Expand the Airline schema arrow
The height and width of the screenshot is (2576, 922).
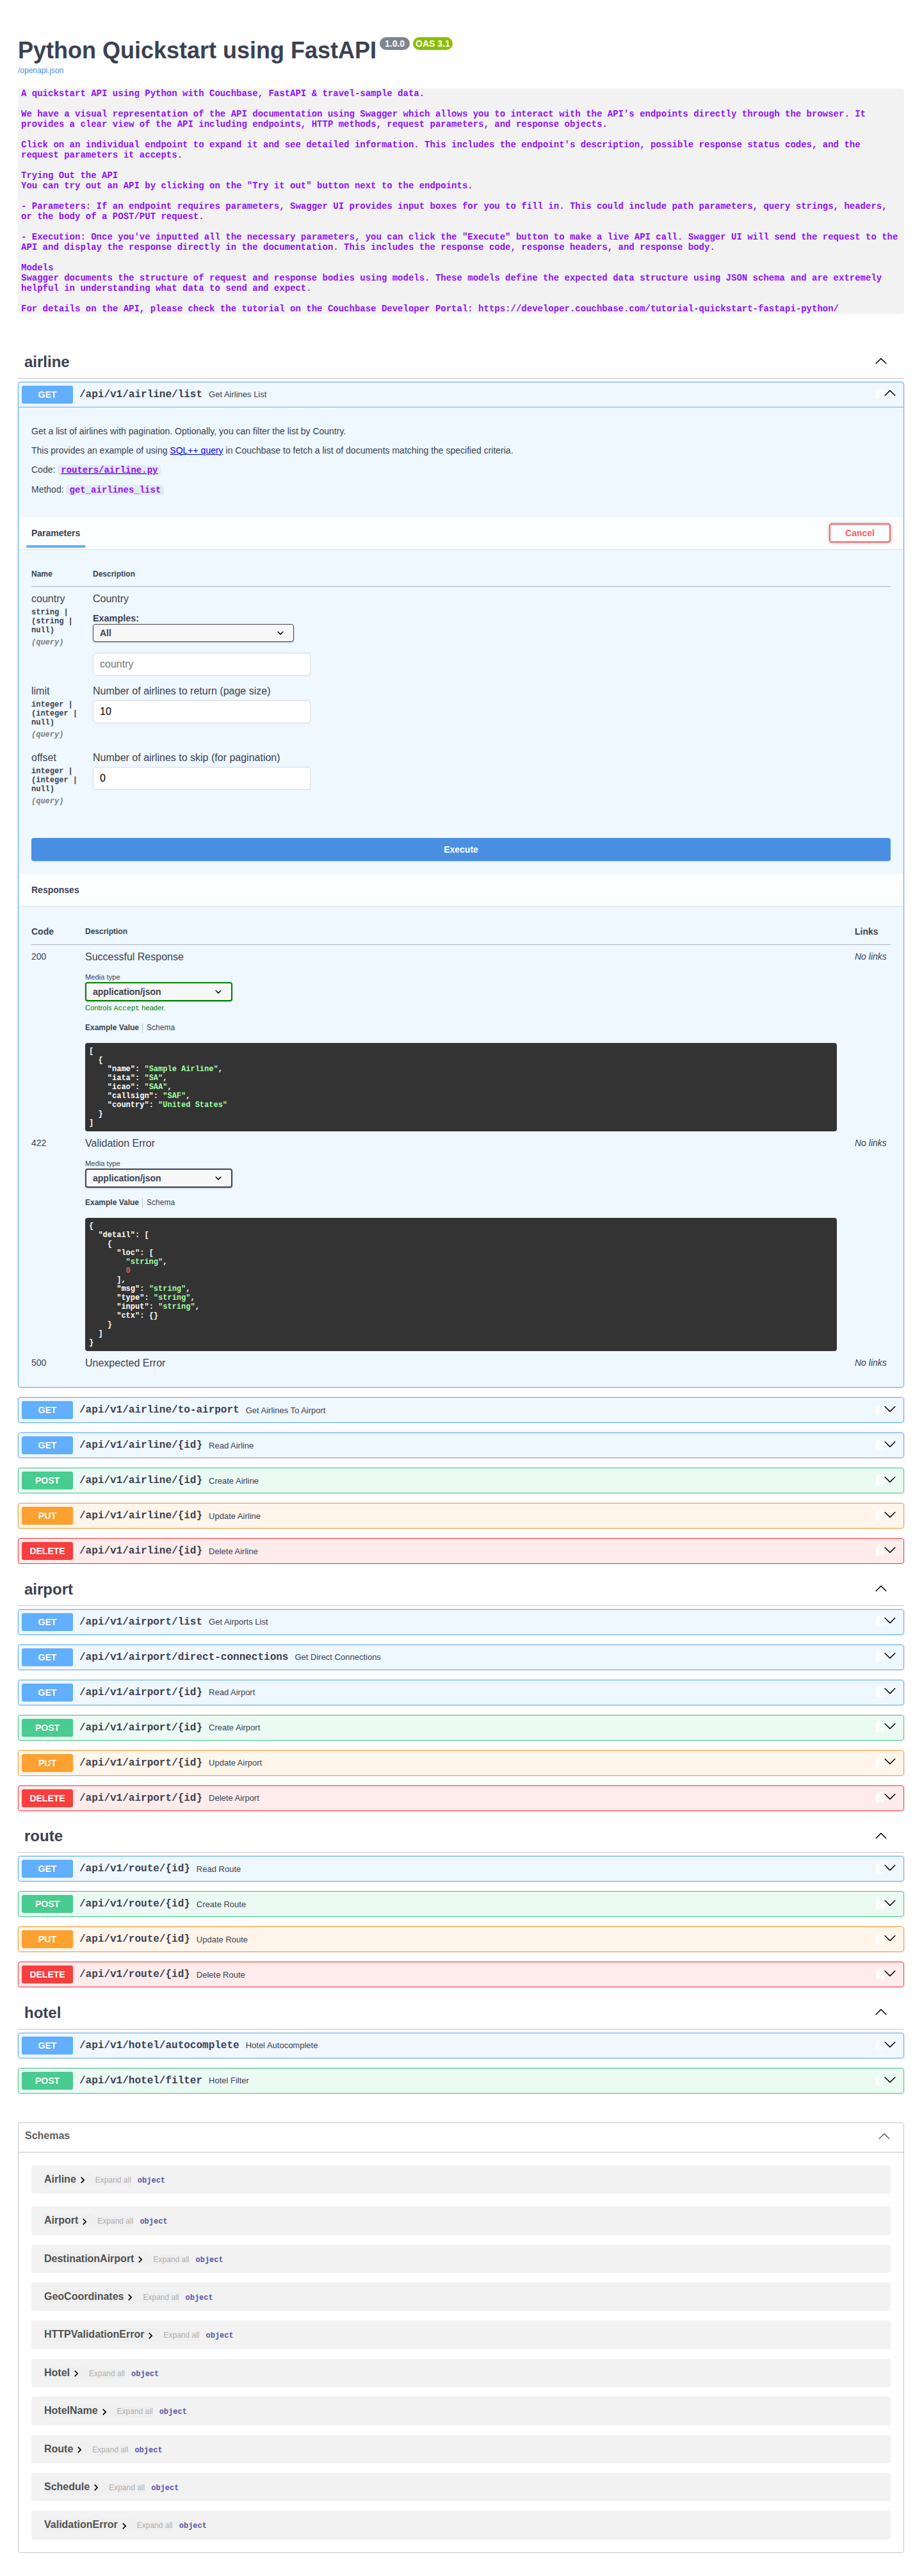(x=82, y=2180)
